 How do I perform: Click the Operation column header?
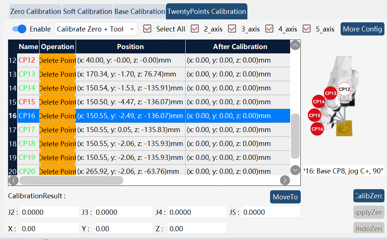pyautogui.click(x=57, y=47)
